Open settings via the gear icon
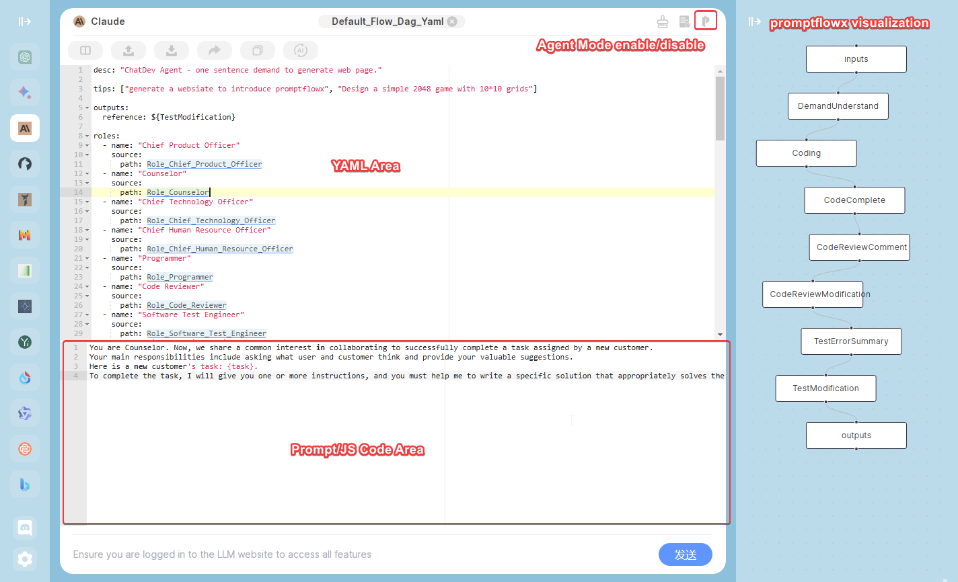This screenshot has width=958, height=582. [x=25, y=558]
